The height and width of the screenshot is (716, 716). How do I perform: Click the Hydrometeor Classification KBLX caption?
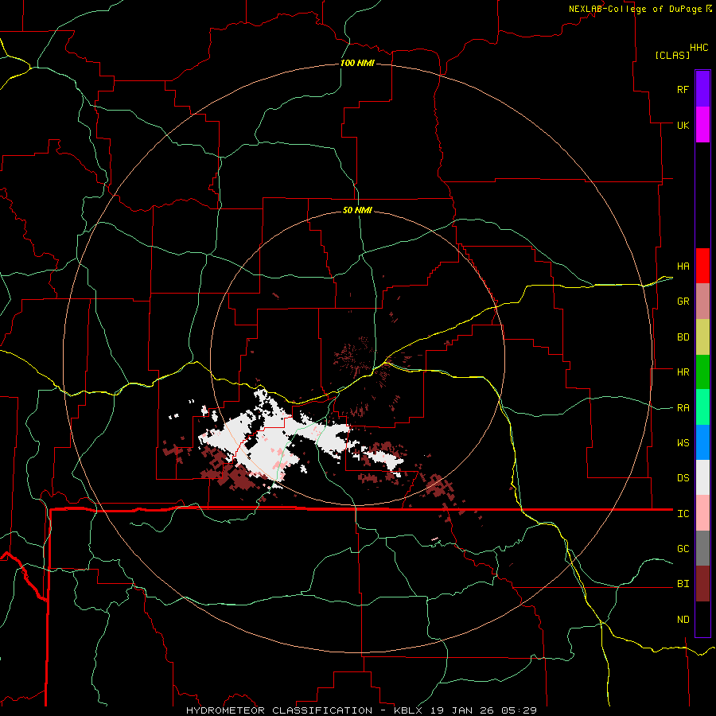(361, 710)
